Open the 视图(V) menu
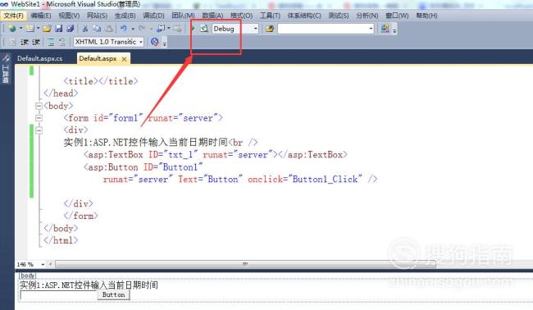 (x=69, y=16)
